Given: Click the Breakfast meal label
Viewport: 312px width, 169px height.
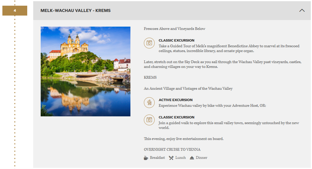Looking at the screenshot, I should point(157,158).
